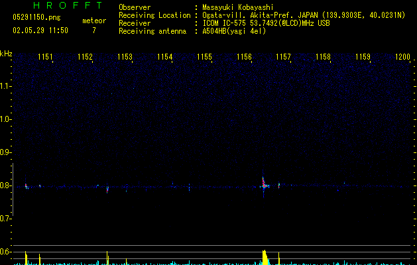Click the 1152 time marker
417x265 pixels.
[85, 57]
